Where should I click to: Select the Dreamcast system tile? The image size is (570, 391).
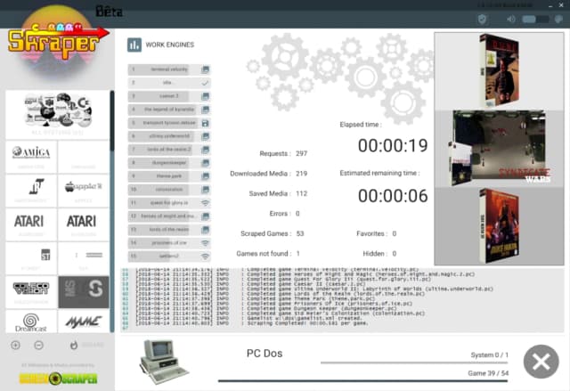click(31, 322)
